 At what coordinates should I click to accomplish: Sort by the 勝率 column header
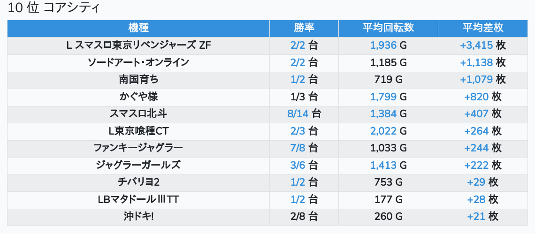coord(304,28)
